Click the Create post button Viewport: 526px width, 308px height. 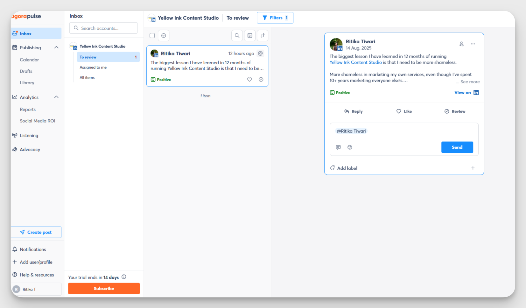[x=36, y=232]
